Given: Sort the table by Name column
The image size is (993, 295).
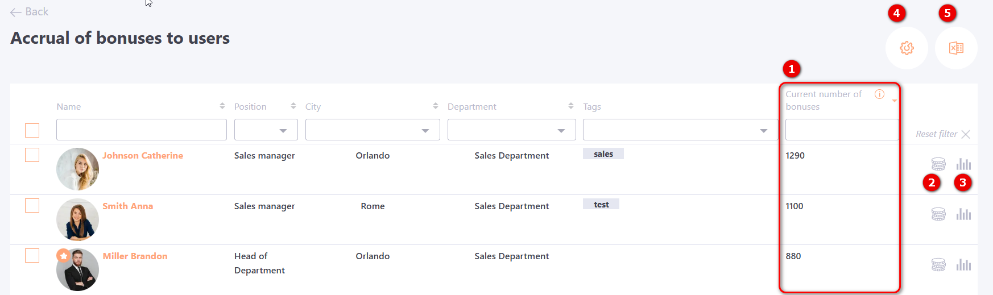Looking at the screenshot, I should [x=222, y=106].
